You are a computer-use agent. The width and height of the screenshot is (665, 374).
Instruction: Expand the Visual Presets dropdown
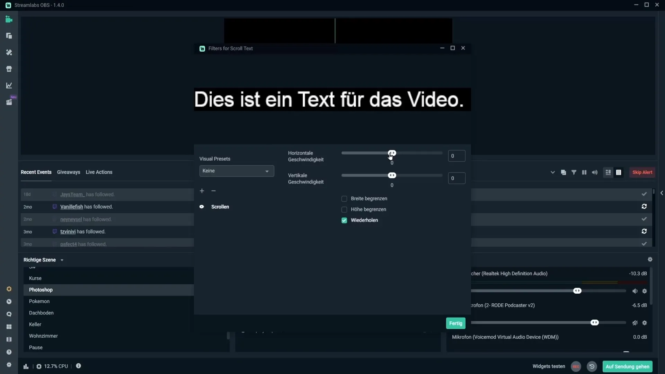(236, 170)
